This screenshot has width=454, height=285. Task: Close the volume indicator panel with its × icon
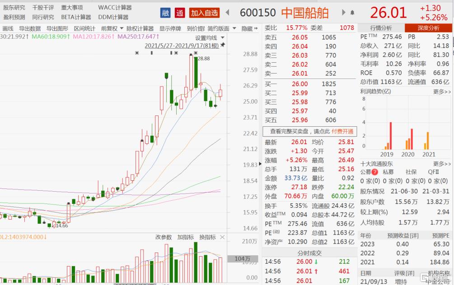click(x=222, y=237)
